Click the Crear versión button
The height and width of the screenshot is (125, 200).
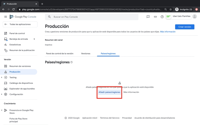185,27
